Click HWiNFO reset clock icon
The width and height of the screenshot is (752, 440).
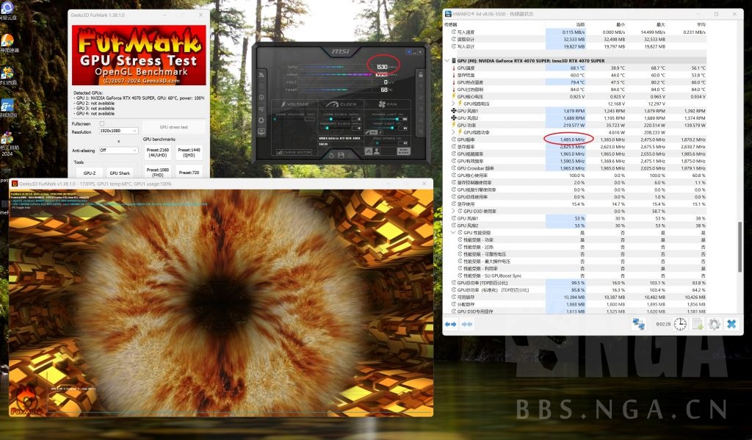(680, 324)
